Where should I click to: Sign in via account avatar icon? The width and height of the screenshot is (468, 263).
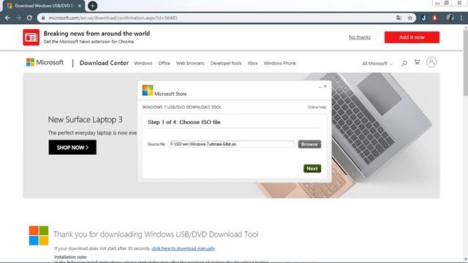[x=431, y=62]
